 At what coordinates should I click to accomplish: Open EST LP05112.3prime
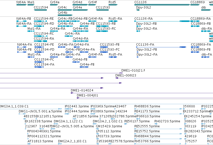(x=108, y=131)
